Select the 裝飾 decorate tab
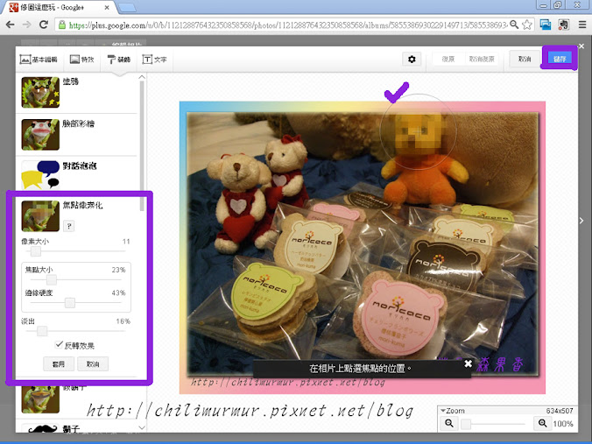This screenshot has height=444, width=592. point(118,60)
